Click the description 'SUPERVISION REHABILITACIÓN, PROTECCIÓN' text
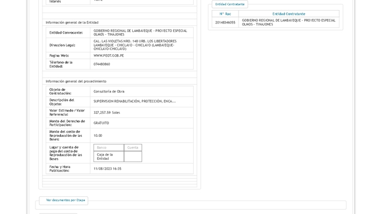 coord(134,101)
